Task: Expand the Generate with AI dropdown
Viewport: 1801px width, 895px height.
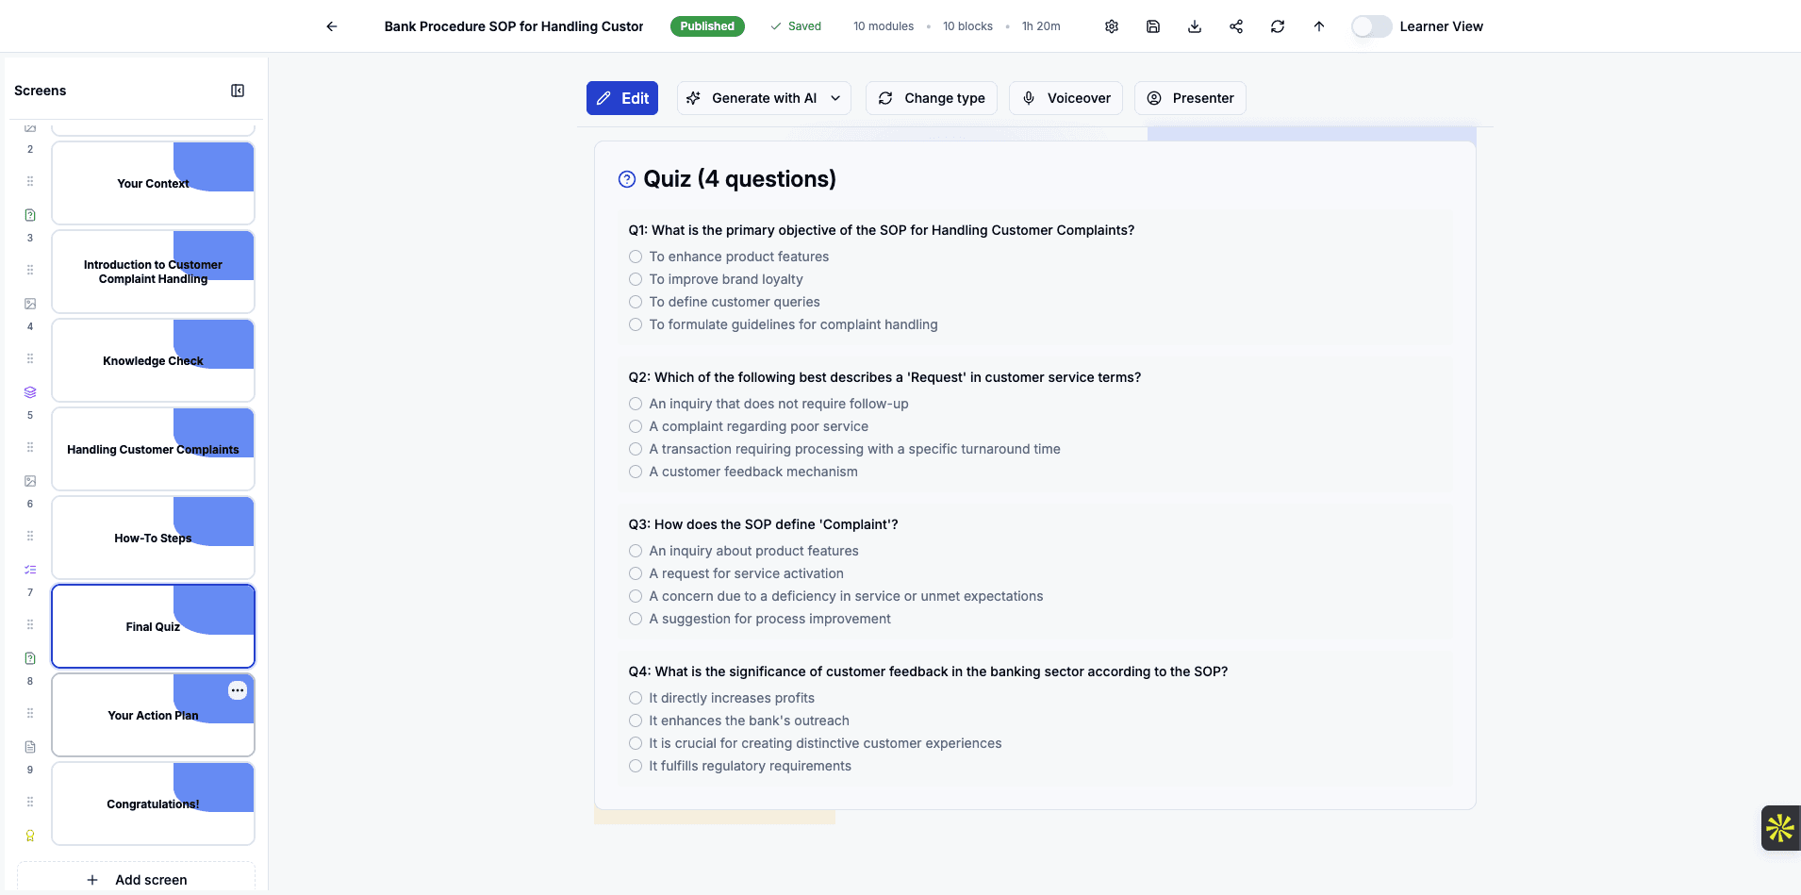Action: tap(764, 98)
